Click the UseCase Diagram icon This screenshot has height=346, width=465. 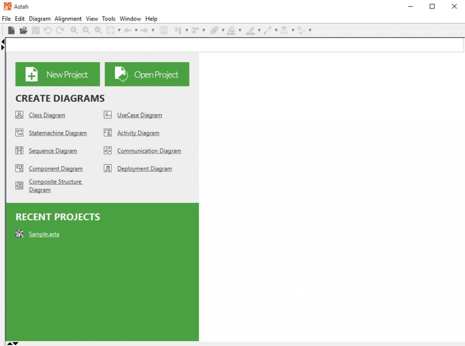[108, 115]
